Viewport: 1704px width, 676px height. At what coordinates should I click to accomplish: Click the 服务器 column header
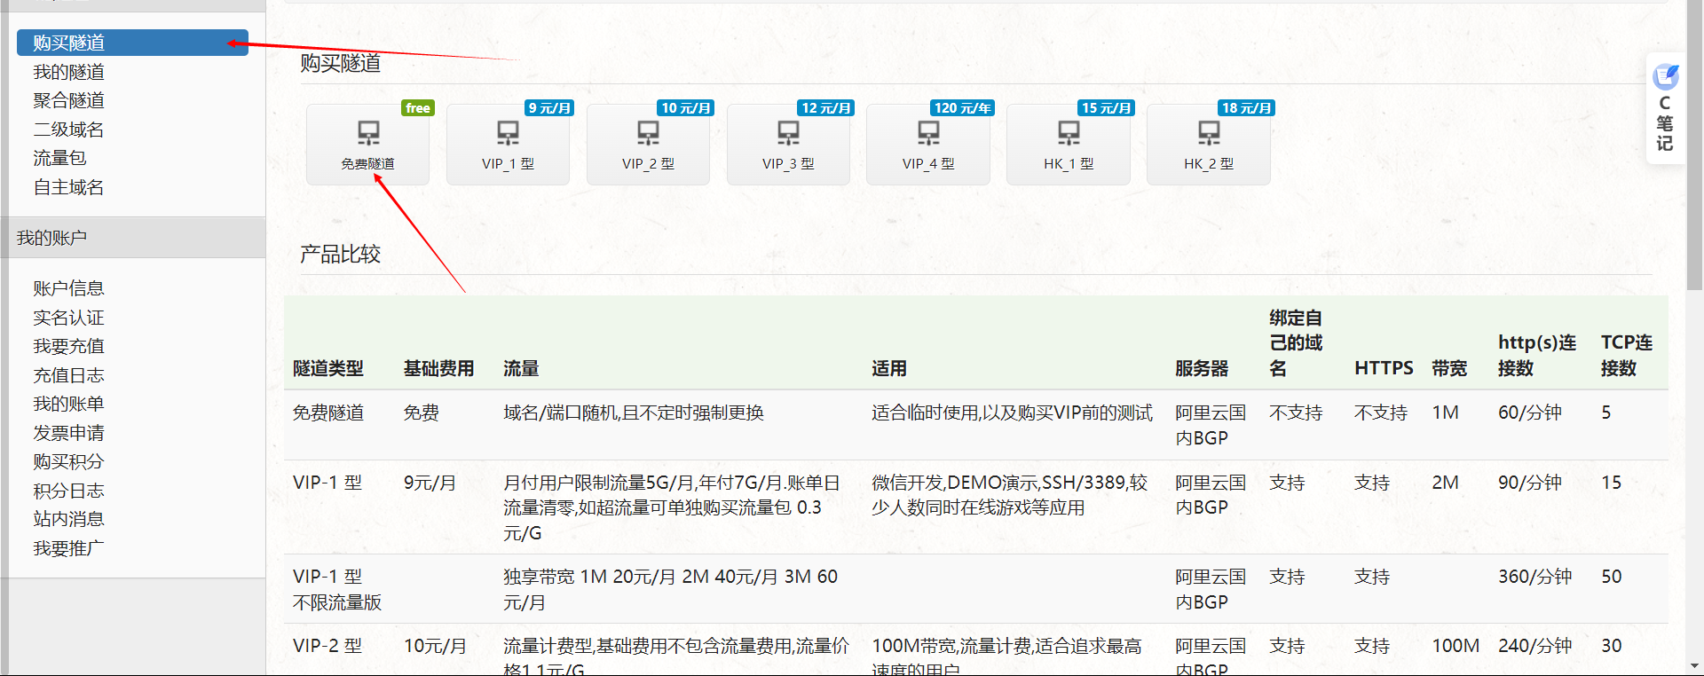click(x=1202, y=368)
